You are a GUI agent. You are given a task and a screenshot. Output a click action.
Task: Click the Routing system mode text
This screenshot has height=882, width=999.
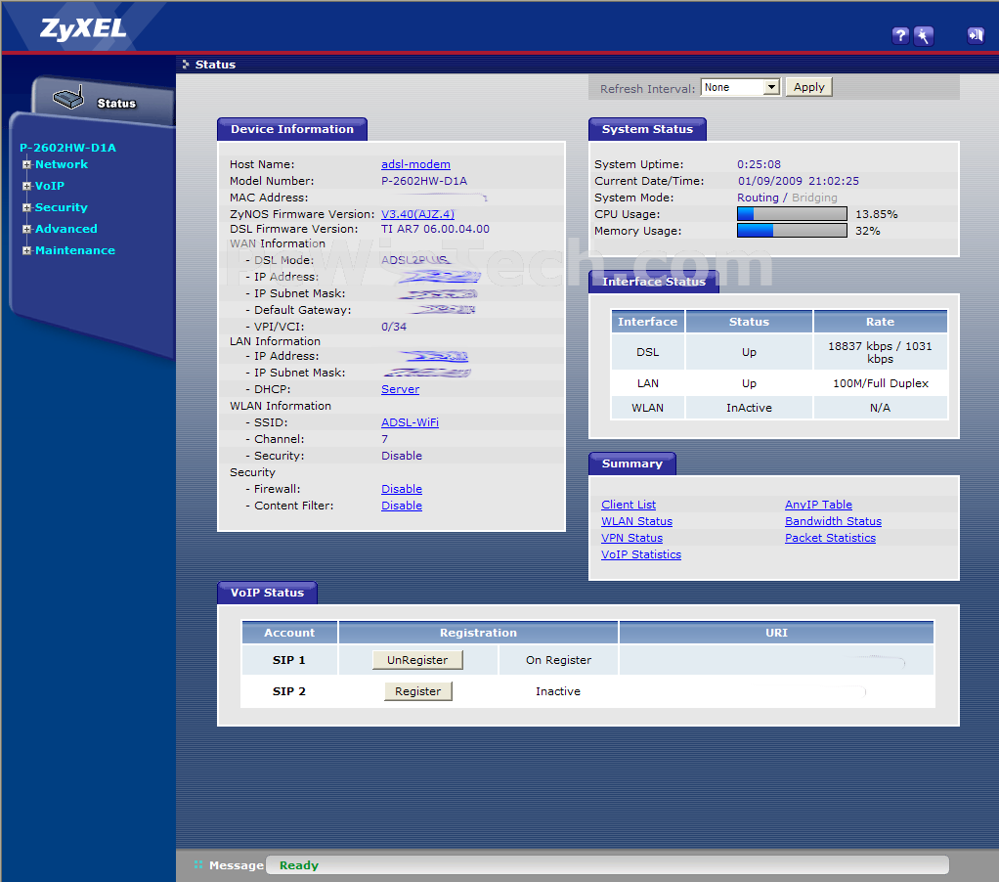(x=758, y=198)
